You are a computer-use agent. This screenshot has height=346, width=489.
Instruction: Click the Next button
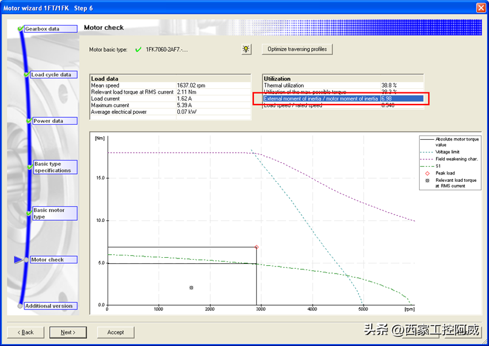(67, 332)
